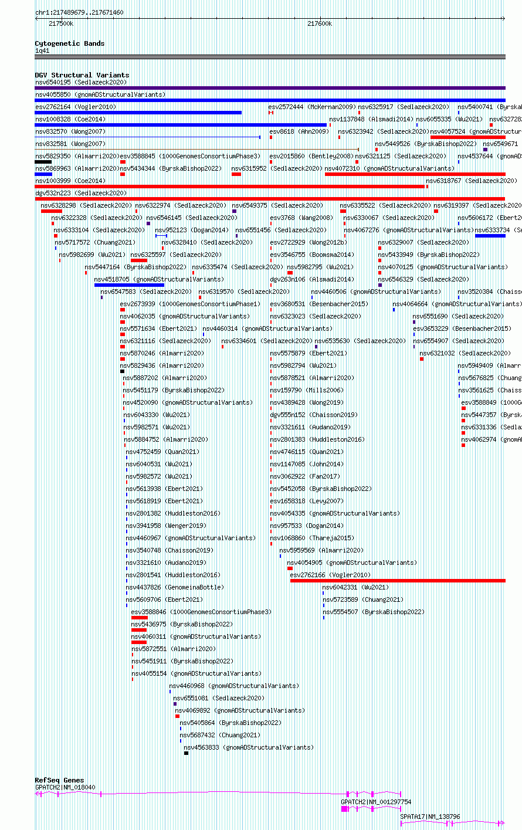
Task: Click nsv952123 (Dogan2014) variant label
Action: 192,230
